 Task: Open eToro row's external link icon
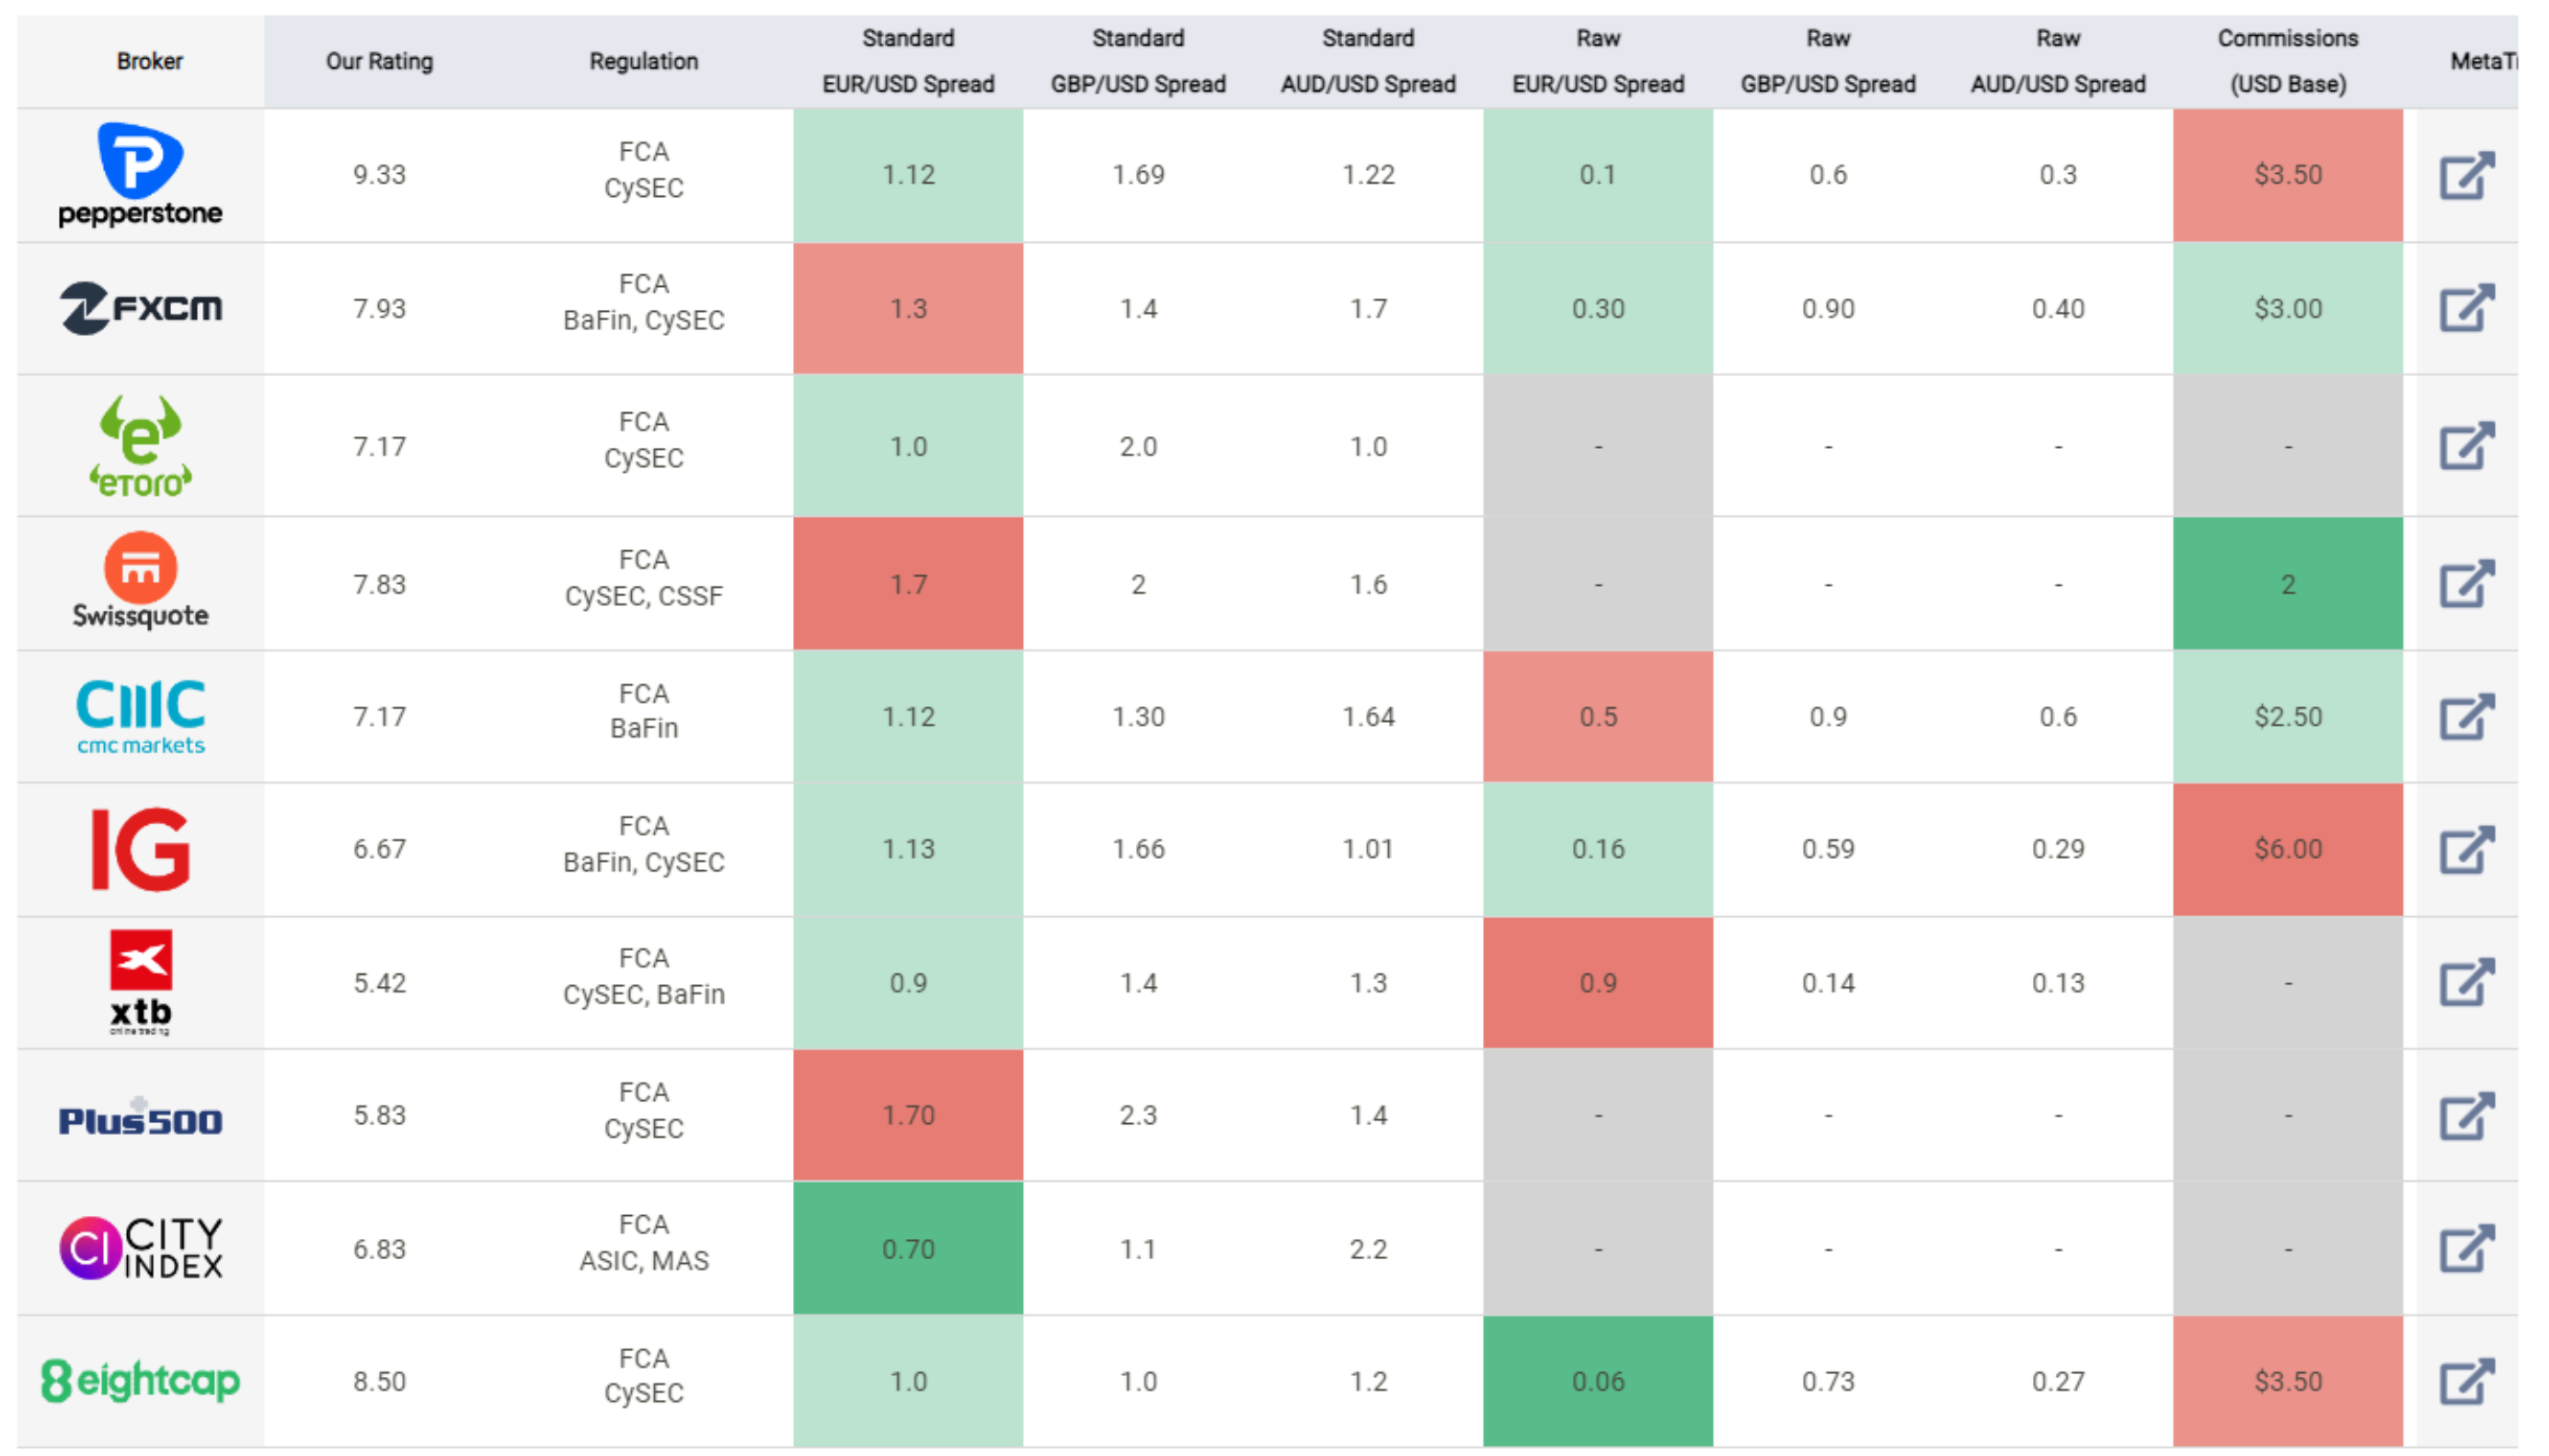[x=2465, y=446]
